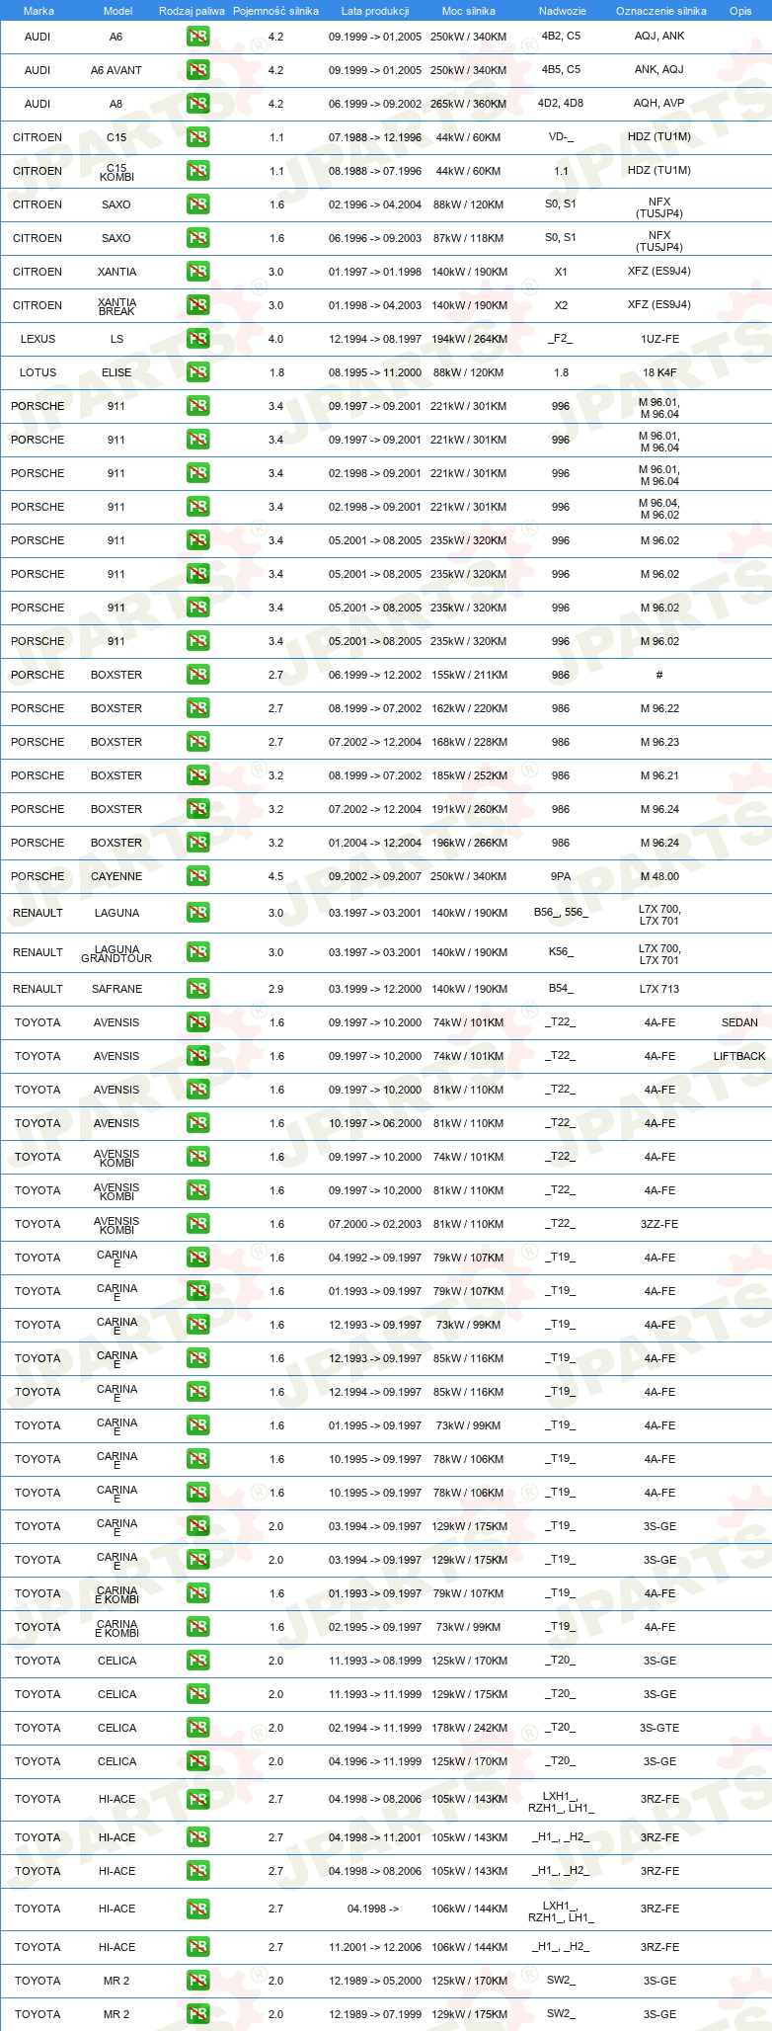Click the 196kW / 266KM power cell

pyautogui.click(x=469, y=843)
